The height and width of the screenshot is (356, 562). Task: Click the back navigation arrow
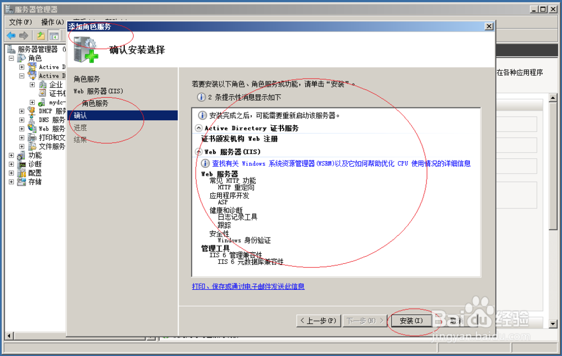pyautogui.click(x=12, y=35)
